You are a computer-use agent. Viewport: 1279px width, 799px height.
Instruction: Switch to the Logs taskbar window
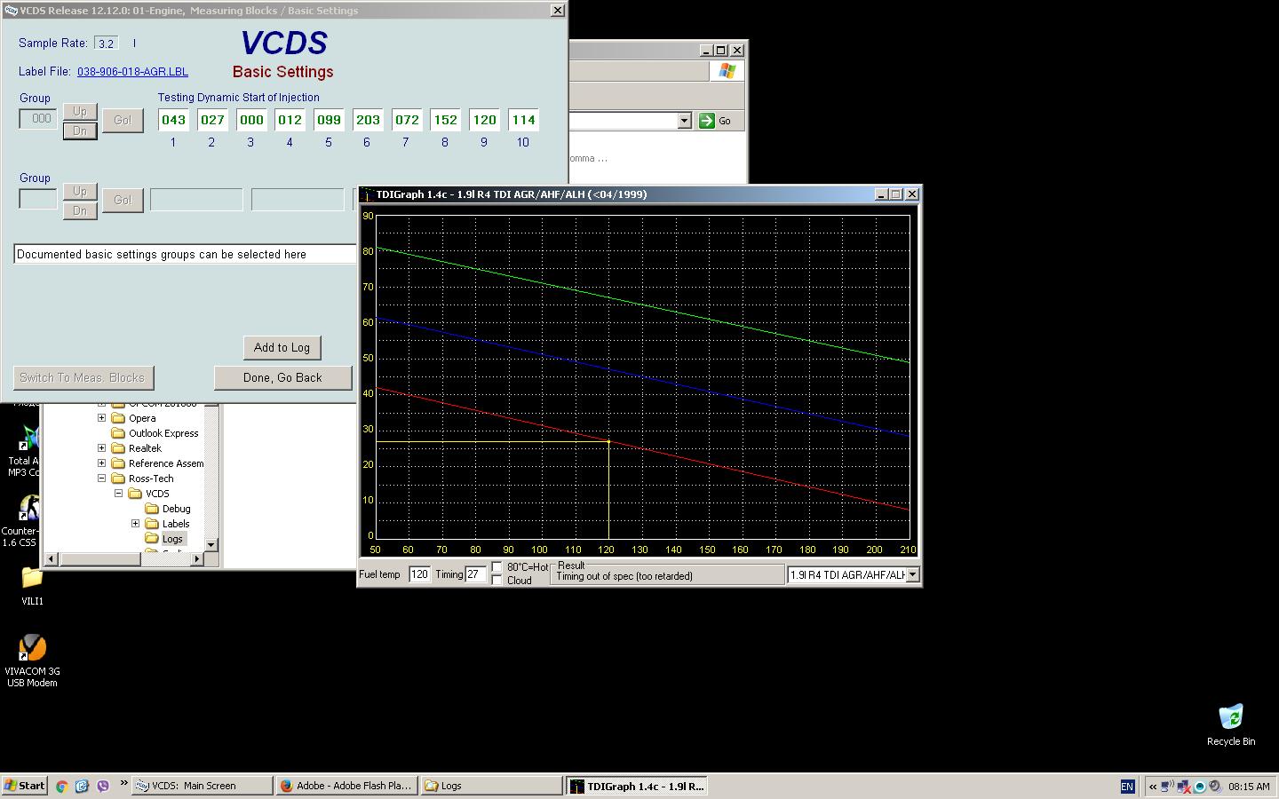coord(491,786)
